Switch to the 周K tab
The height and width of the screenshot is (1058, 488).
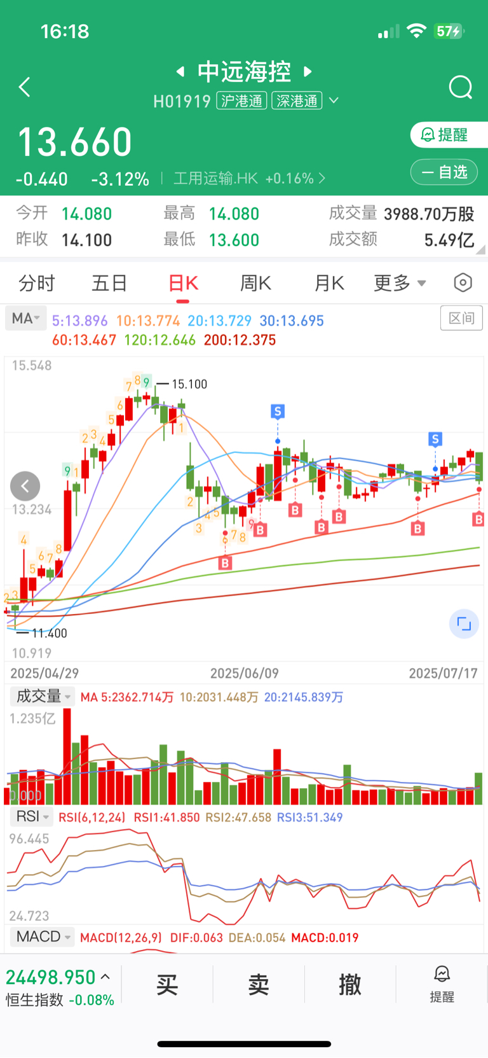pos(255,283)
